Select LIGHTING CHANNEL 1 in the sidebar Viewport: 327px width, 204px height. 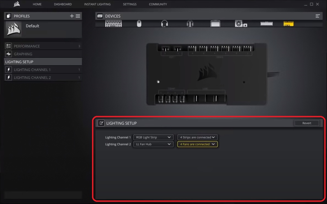43,69
